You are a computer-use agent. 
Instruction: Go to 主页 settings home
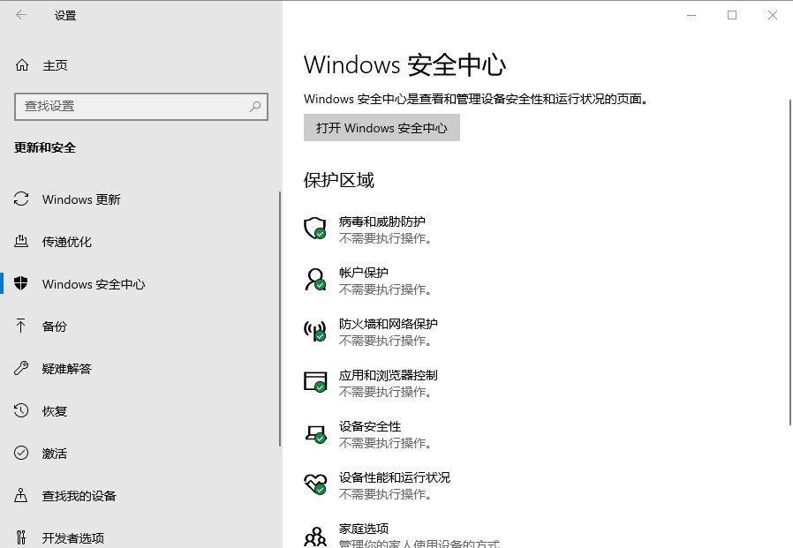click(55, 65)
